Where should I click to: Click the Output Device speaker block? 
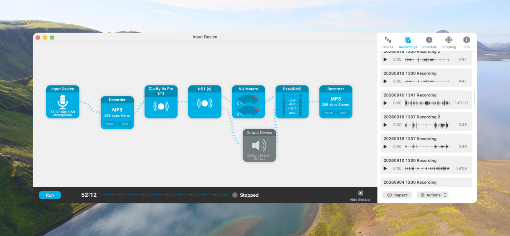tap(259, 145)
